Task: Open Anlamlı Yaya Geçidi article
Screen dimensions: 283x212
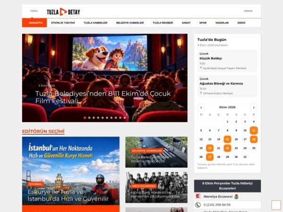Action: tap(150, 159)
